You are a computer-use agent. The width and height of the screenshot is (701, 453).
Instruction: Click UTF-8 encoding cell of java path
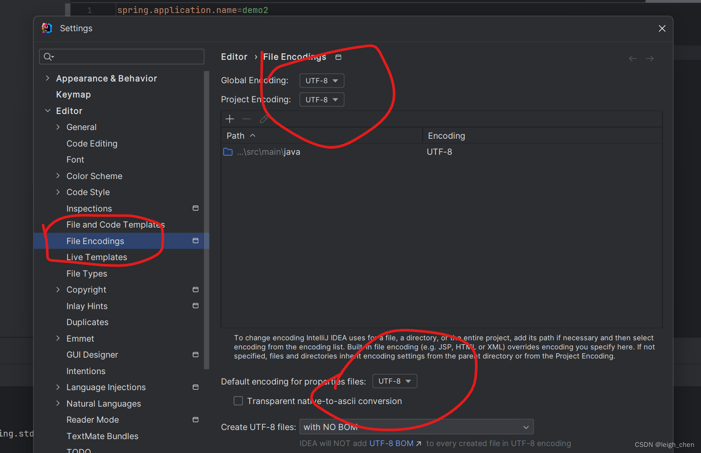pyautogui.click(x=439, y=152)
